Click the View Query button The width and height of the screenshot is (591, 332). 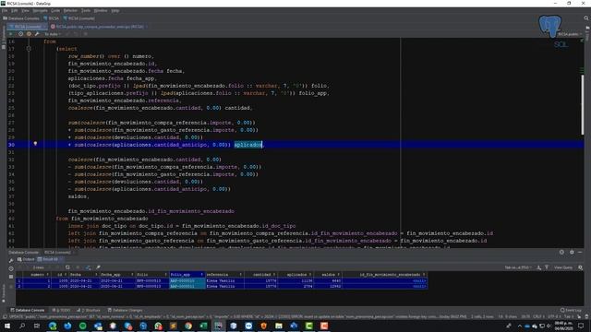click(563, 267)
